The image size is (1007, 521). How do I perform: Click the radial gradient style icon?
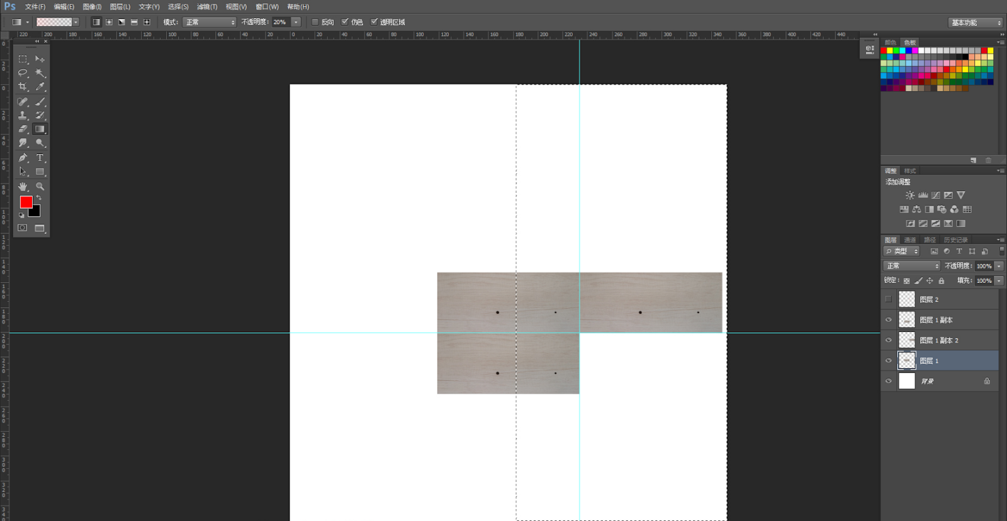tap(109, 22)
